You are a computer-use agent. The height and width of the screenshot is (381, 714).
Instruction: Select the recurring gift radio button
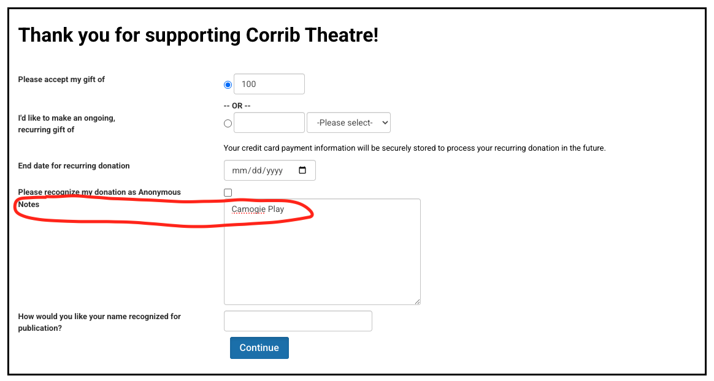click(228, 123)
